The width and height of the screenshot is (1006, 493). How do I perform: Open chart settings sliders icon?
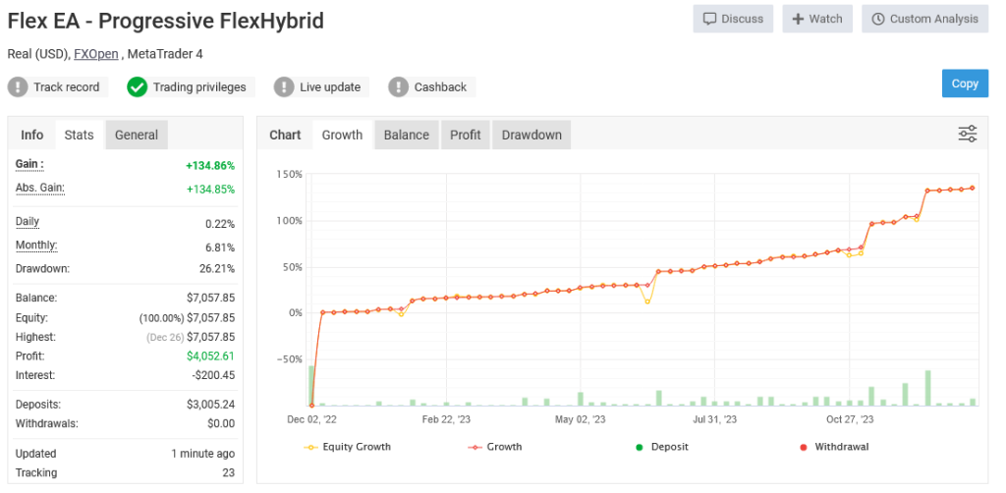pyautogui.click(x=968, y=135)
